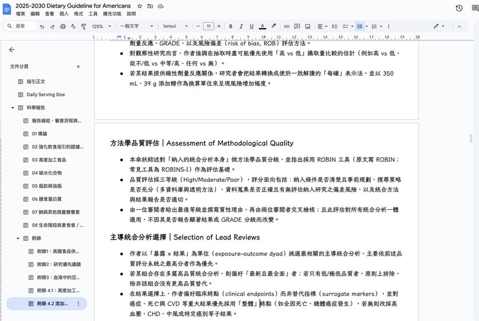The height and width of the screenshot is (321, 479).
Task: Star this document as favorite
Action: (140, 6)
